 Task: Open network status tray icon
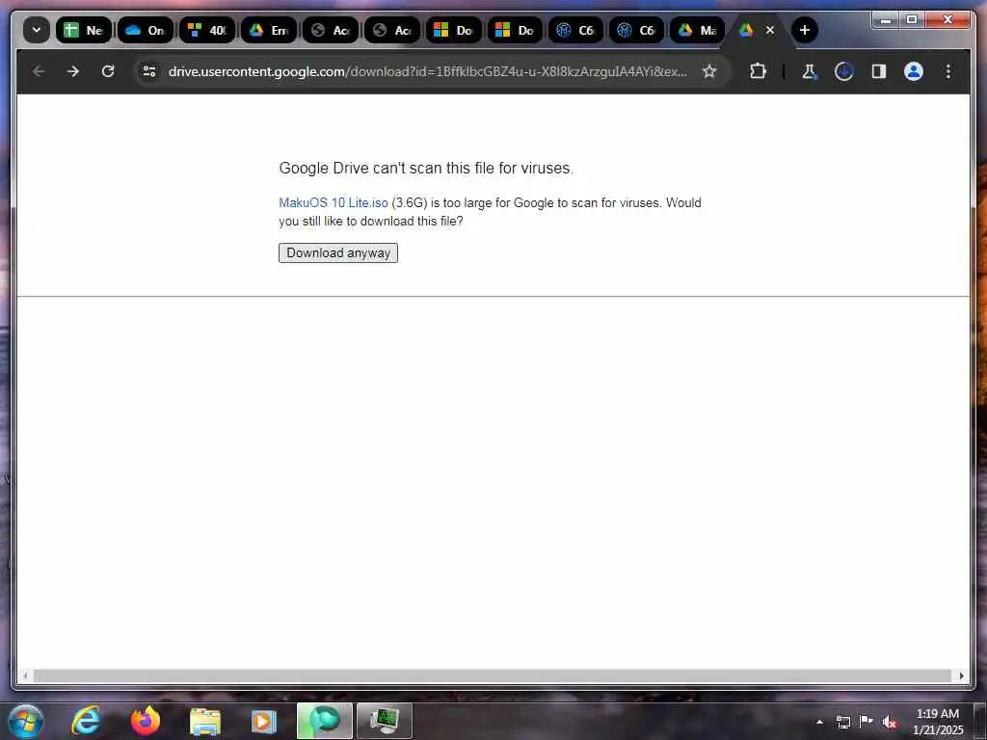tap(842, 722)
